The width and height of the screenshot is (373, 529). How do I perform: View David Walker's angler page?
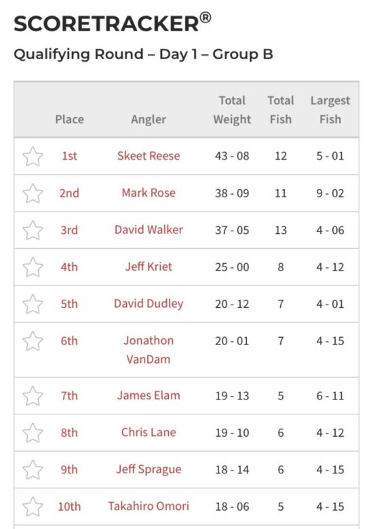[x=149, y=230]
